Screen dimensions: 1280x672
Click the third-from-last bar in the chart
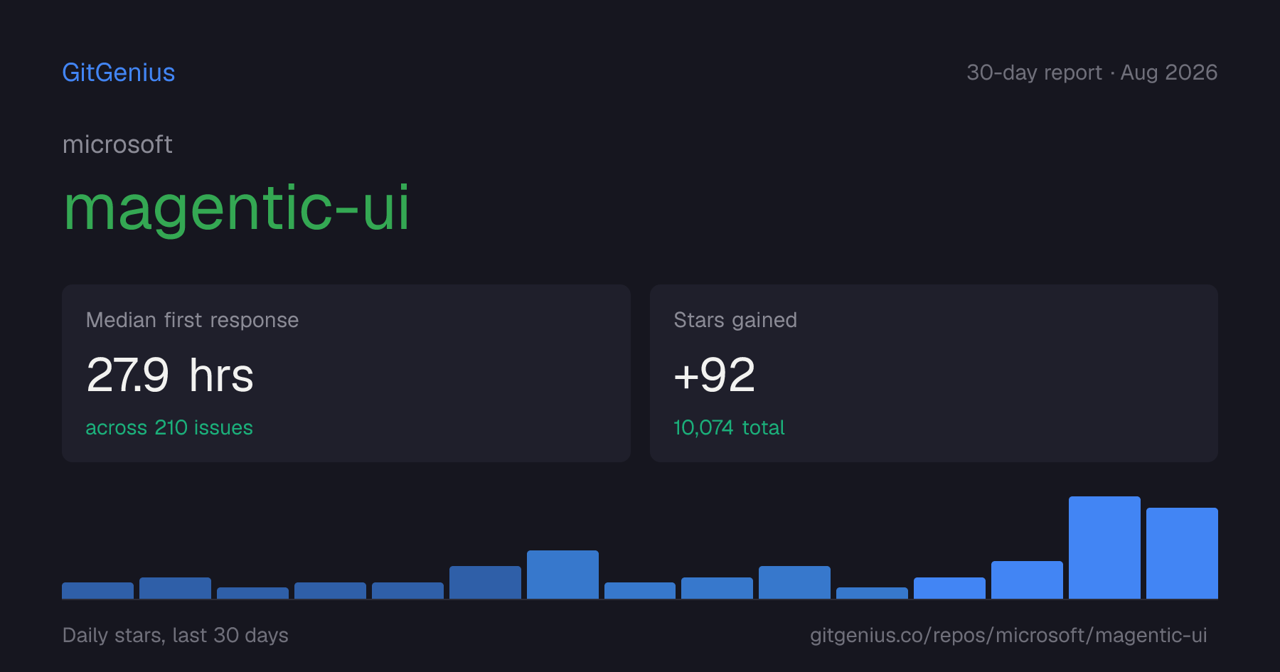point(1027,580)
